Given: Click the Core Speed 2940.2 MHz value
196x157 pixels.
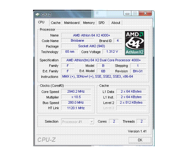Looking at the screenshot, I should tap(76, 91).
